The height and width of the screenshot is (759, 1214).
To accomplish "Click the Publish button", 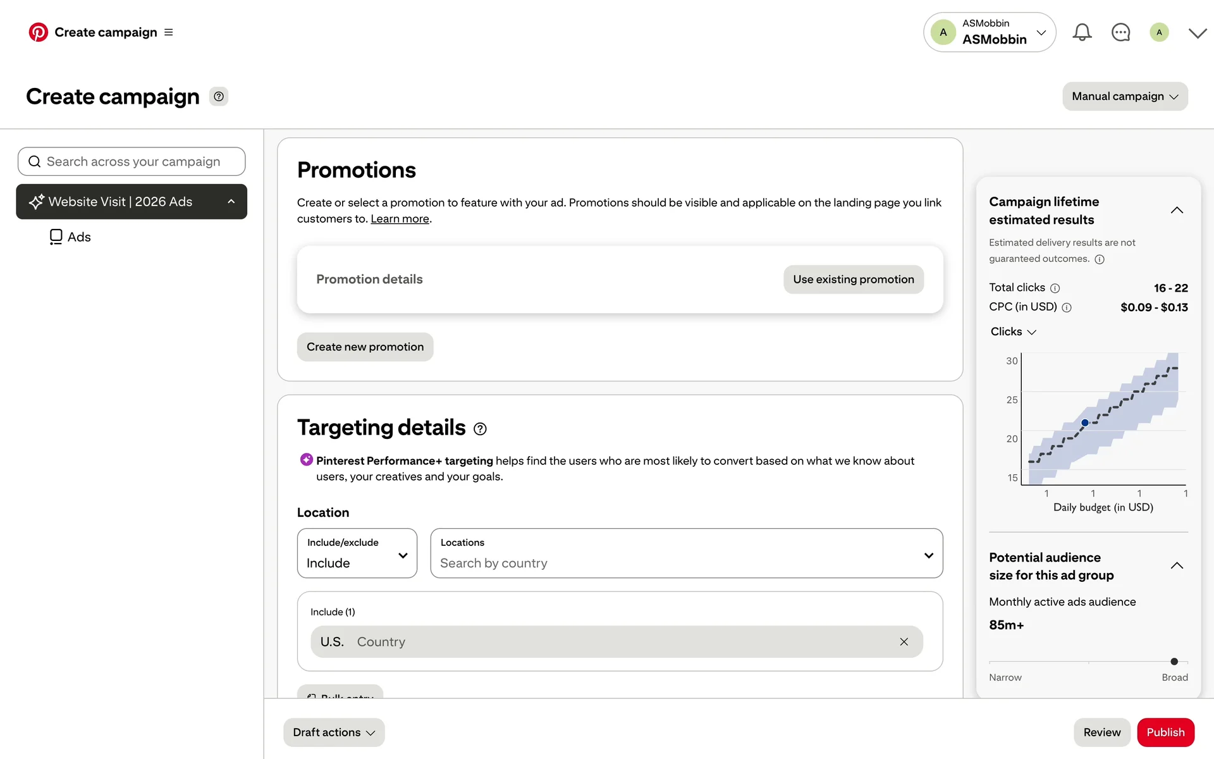I will (x=1165, y=732).
